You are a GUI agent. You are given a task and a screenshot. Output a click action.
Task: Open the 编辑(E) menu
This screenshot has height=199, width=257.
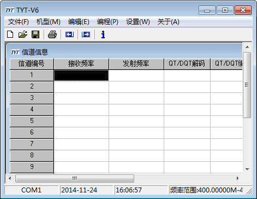click(x=79, y=22)
